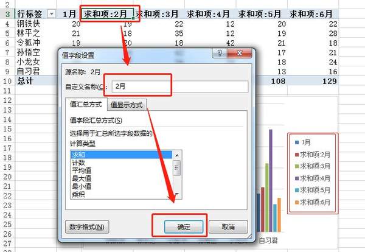
Task: Switch to the 值显示方式 tab
Action: coord(127,105)
